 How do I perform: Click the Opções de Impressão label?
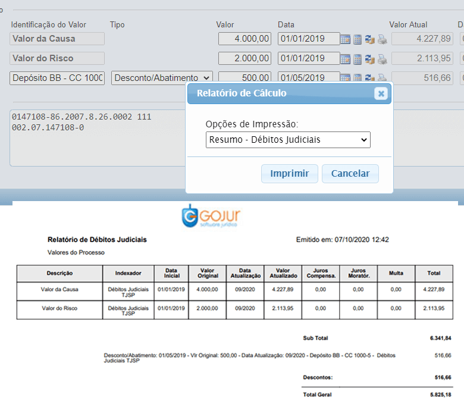[x=252, y=124]
